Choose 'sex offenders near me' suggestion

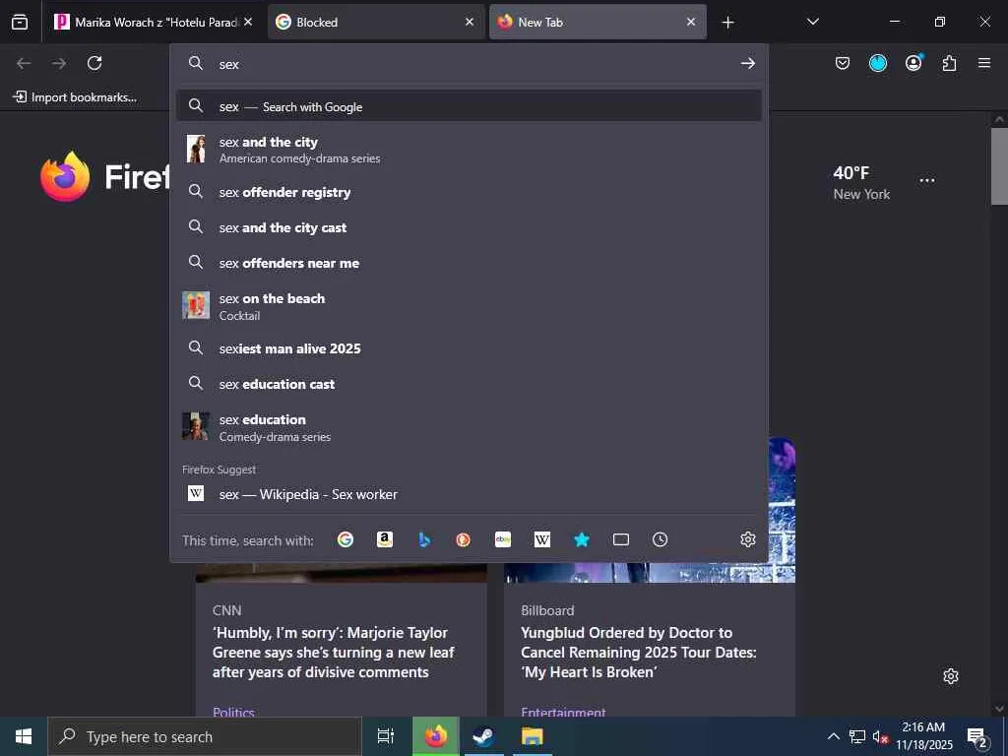[469, 263]
